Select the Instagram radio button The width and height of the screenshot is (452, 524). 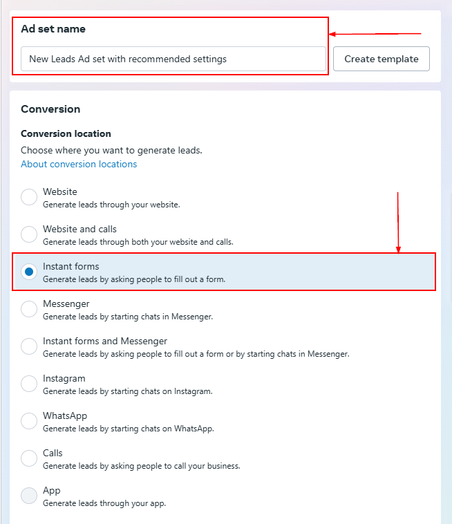pos(29,384)
